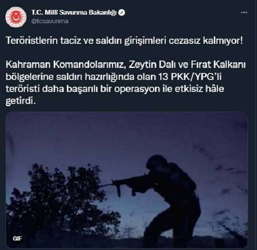This screenshot has height=250, width=257.
Task: Open the @tcsavunma handle link
Action: [x=50, y=21]
